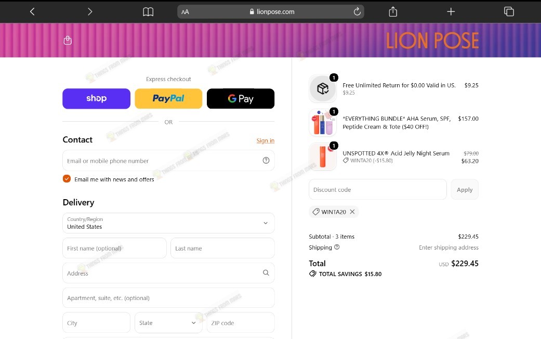Image resolution: width=541 pixels, height=339 pixels.
Task: Click the 'Free Unlimited Return for $0.00' item text
Action: 399,85
